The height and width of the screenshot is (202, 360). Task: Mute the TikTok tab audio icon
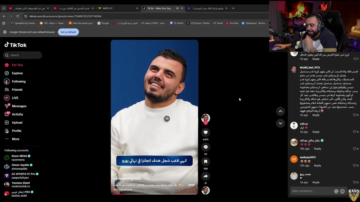(x=177, y=8)
